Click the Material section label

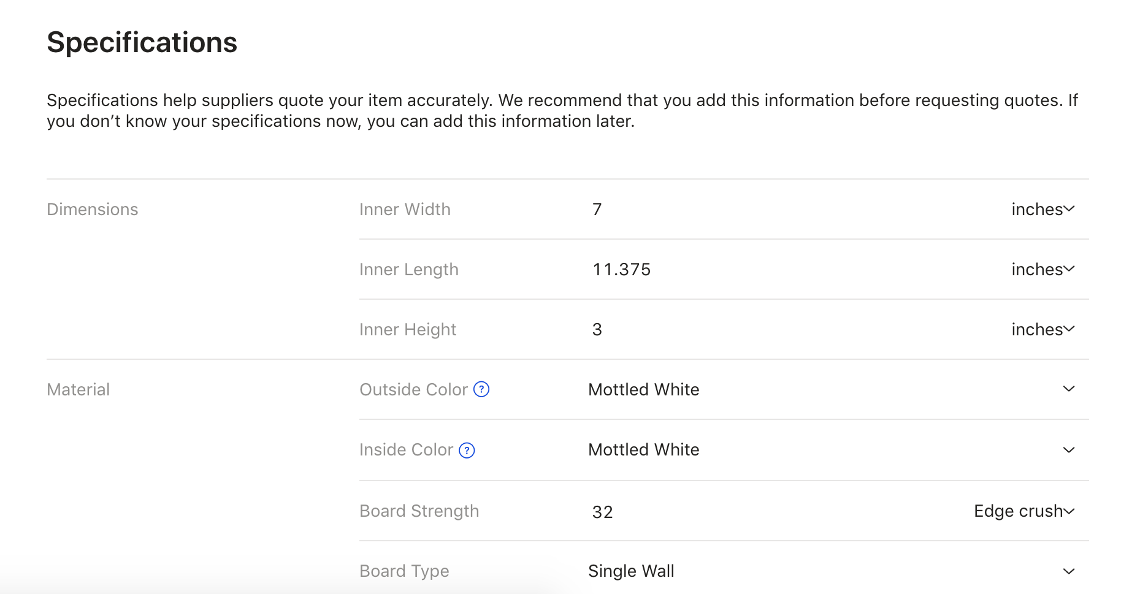78,390
